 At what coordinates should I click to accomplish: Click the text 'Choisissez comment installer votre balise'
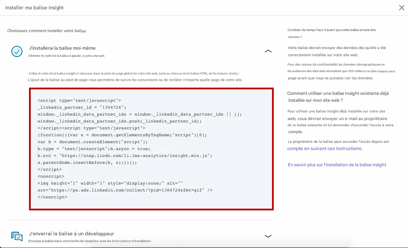tap(47, 31)
